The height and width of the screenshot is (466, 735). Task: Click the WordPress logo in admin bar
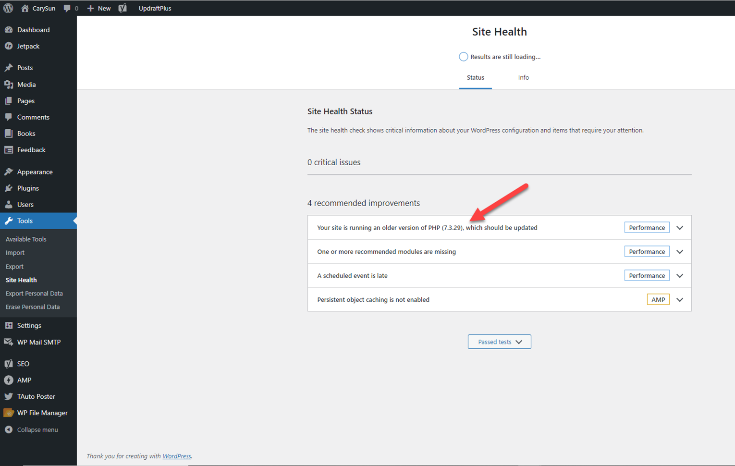click(8, 8)
